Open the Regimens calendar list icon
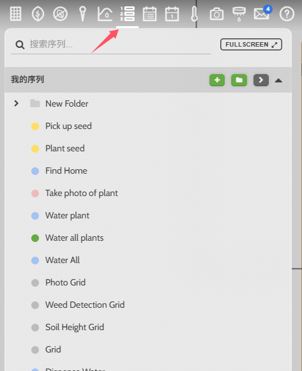302x371 pixels. coord(149,13)
